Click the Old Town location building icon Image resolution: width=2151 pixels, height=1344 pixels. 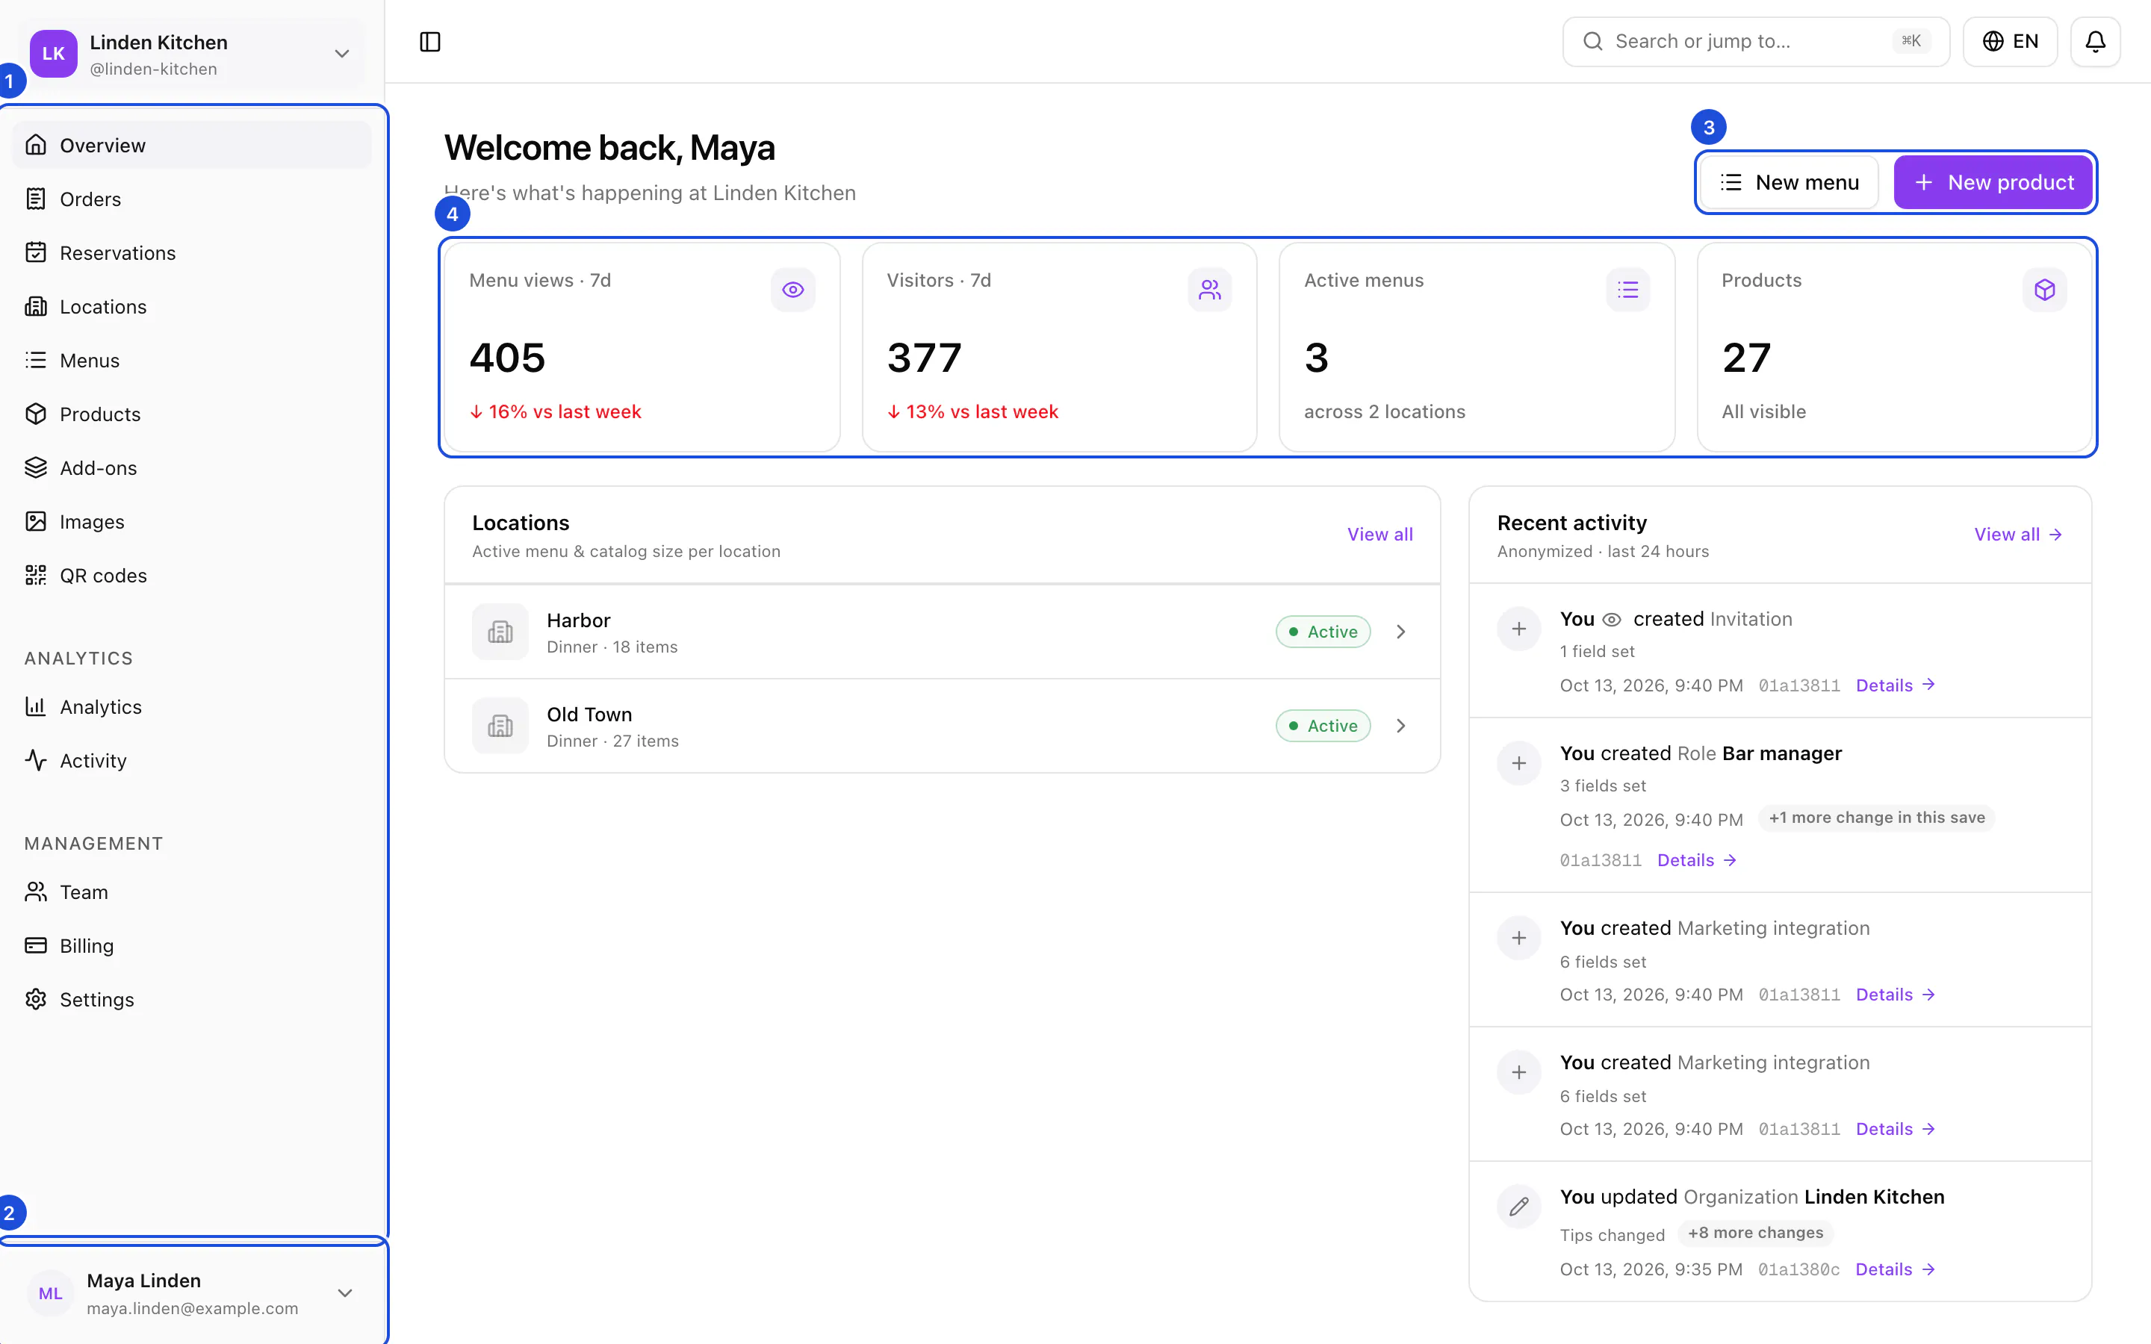[x=500, y=727]
